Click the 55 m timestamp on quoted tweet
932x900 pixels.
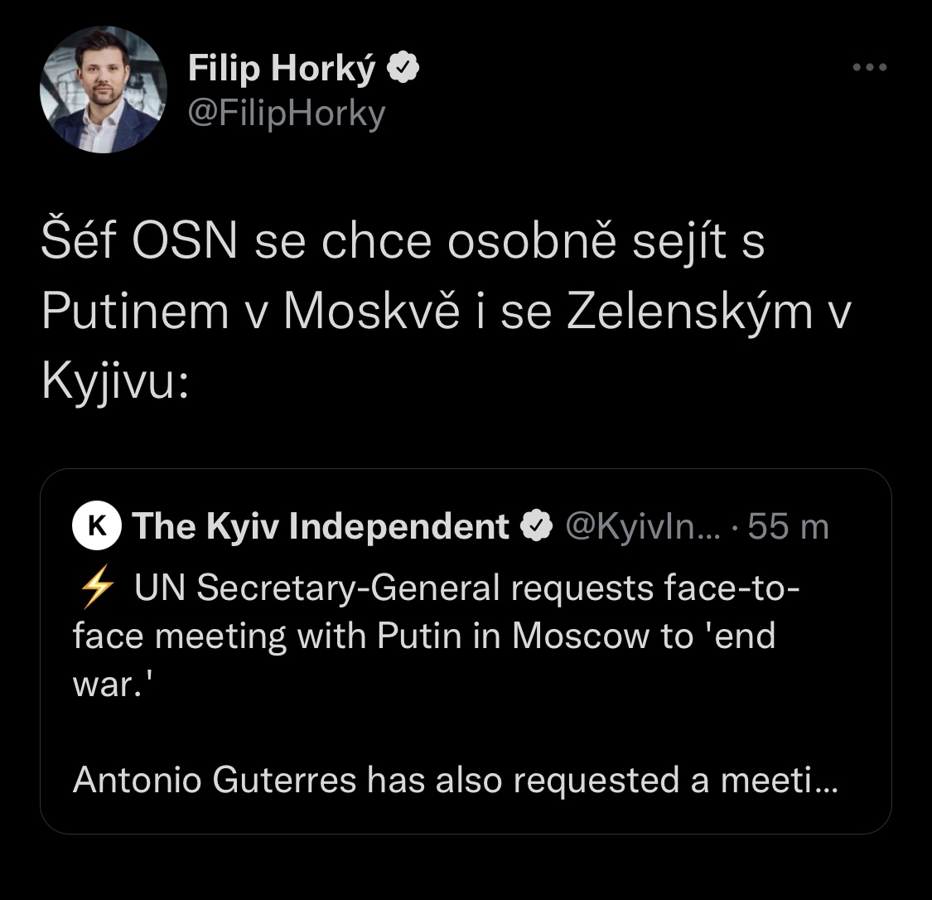pos(787,526)
